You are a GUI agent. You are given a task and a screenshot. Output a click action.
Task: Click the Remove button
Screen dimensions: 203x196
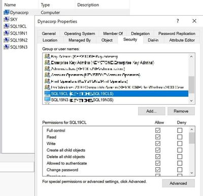pyautogui.click(x=181, y=111)
